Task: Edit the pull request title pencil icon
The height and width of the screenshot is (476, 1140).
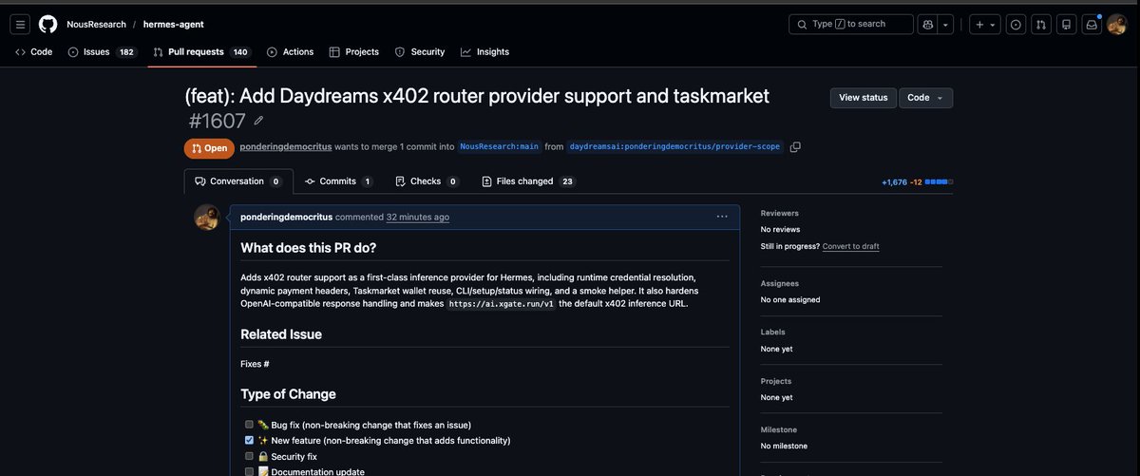Action: pyautogui.click(x=258, y=121)
